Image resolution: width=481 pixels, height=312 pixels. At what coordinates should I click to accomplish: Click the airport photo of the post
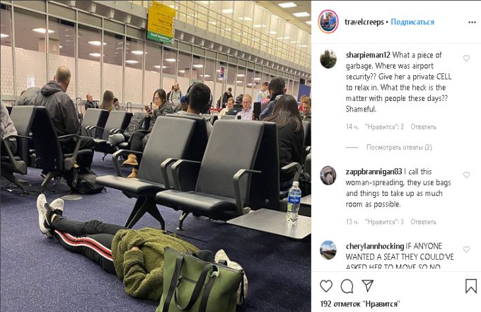click(156, 156)
